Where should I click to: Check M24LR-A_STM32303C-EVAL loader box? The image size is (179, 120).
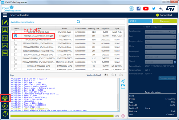16,66
